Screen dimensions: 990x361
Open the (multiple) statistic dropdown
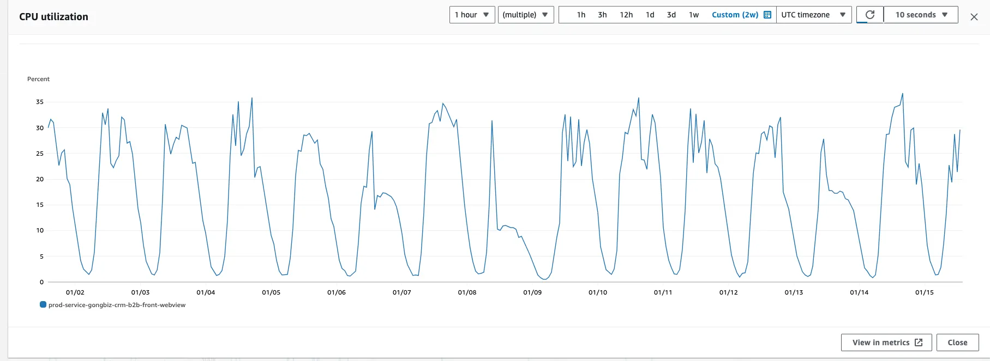pos(526,15)
